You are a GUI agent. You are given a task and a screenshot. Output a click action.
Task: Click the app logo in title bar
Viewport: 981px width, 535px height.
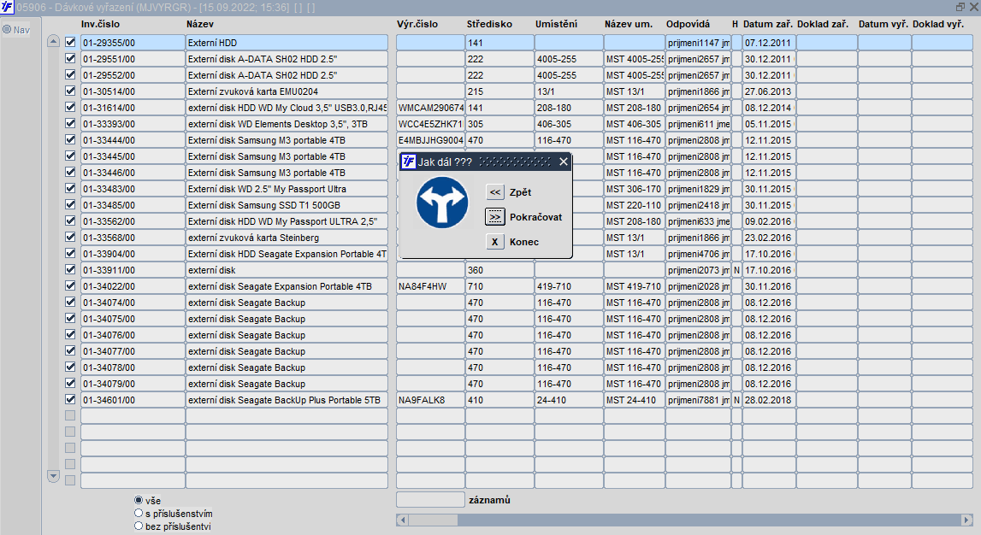8,7
